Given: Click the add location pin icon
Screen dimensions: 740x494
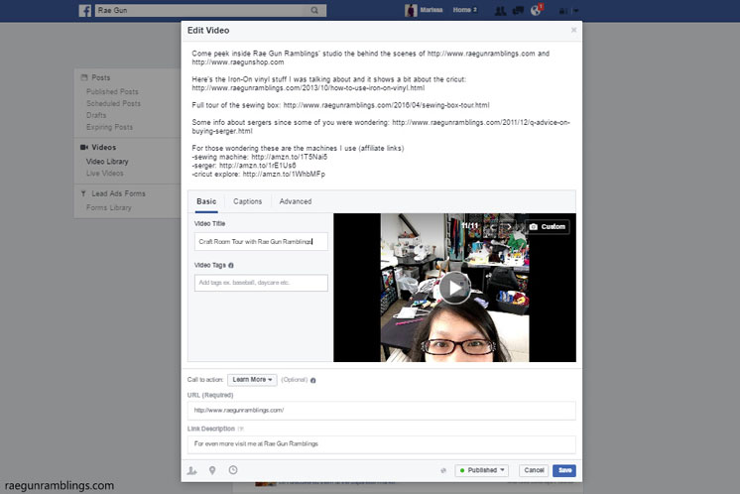Looking at the screenshot, I should click(x=212, y=470).
